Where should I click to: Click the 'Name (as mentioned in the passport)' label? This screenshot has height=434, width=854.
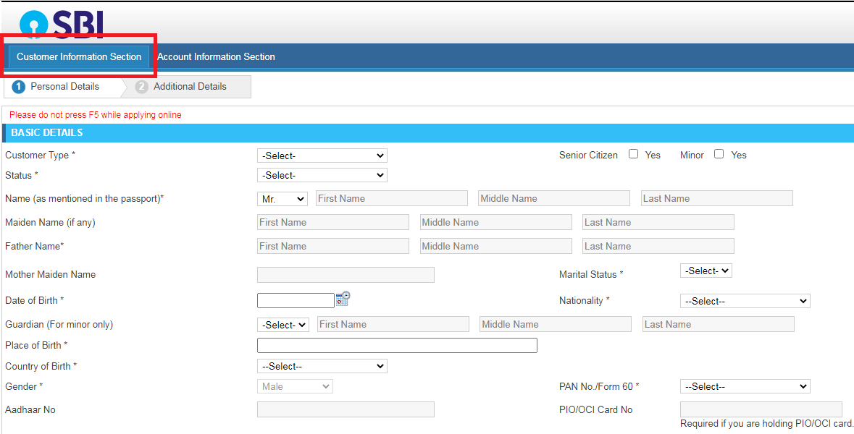pyautogui.click(x=85, y=198)
